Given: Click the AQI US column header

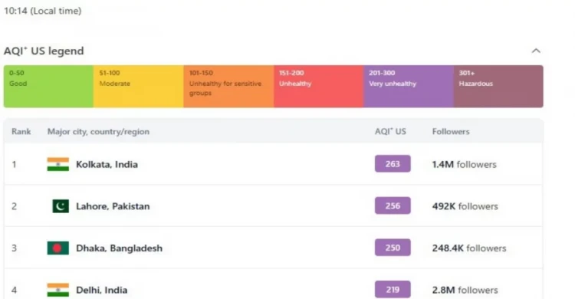Looking at the screenshot, I should tap(390, 131).
